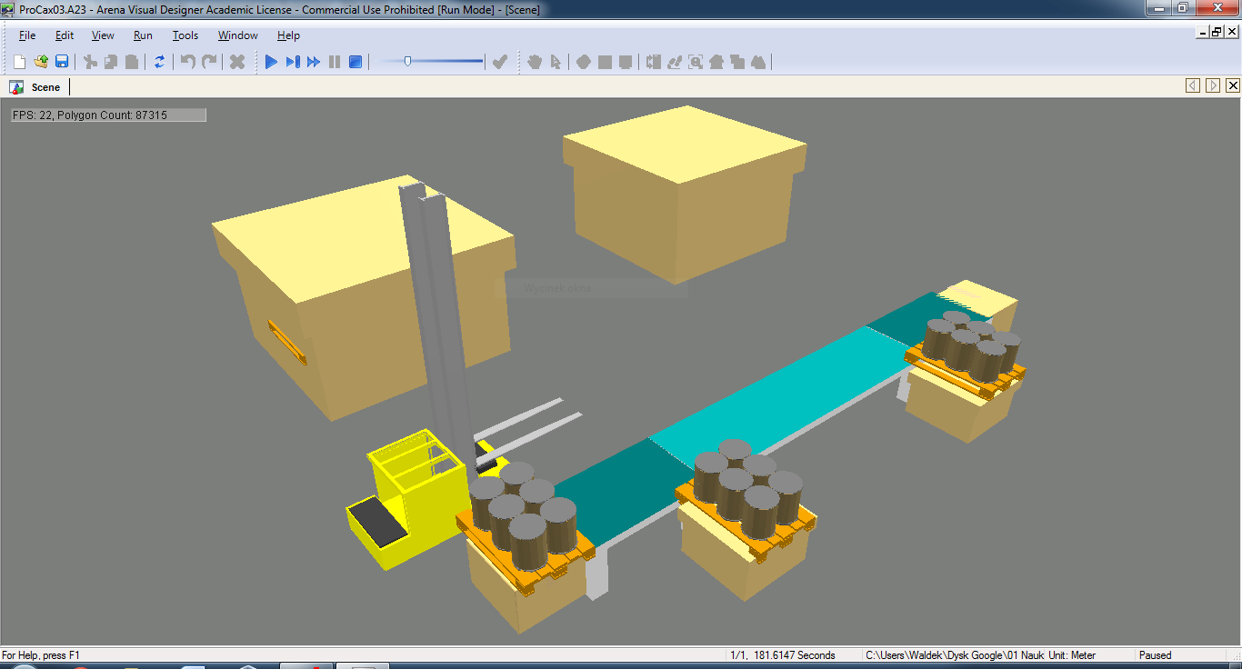Click the Paused status indicator
This screenshot has width=1242, height=669.
pos(1155,655)
